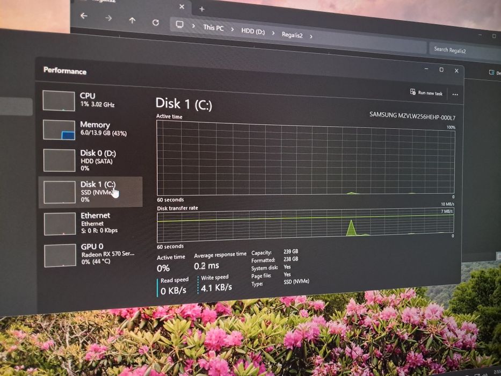Viewport: 501px width, 376px height.
Task: Click This PC in the address breadcrumb
Action: (x=213, y=28)
